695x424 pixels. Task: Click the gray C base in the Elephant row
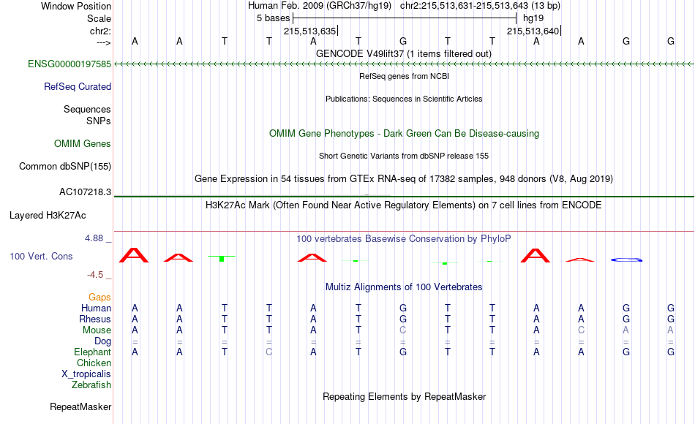click(x=269, y=352)
